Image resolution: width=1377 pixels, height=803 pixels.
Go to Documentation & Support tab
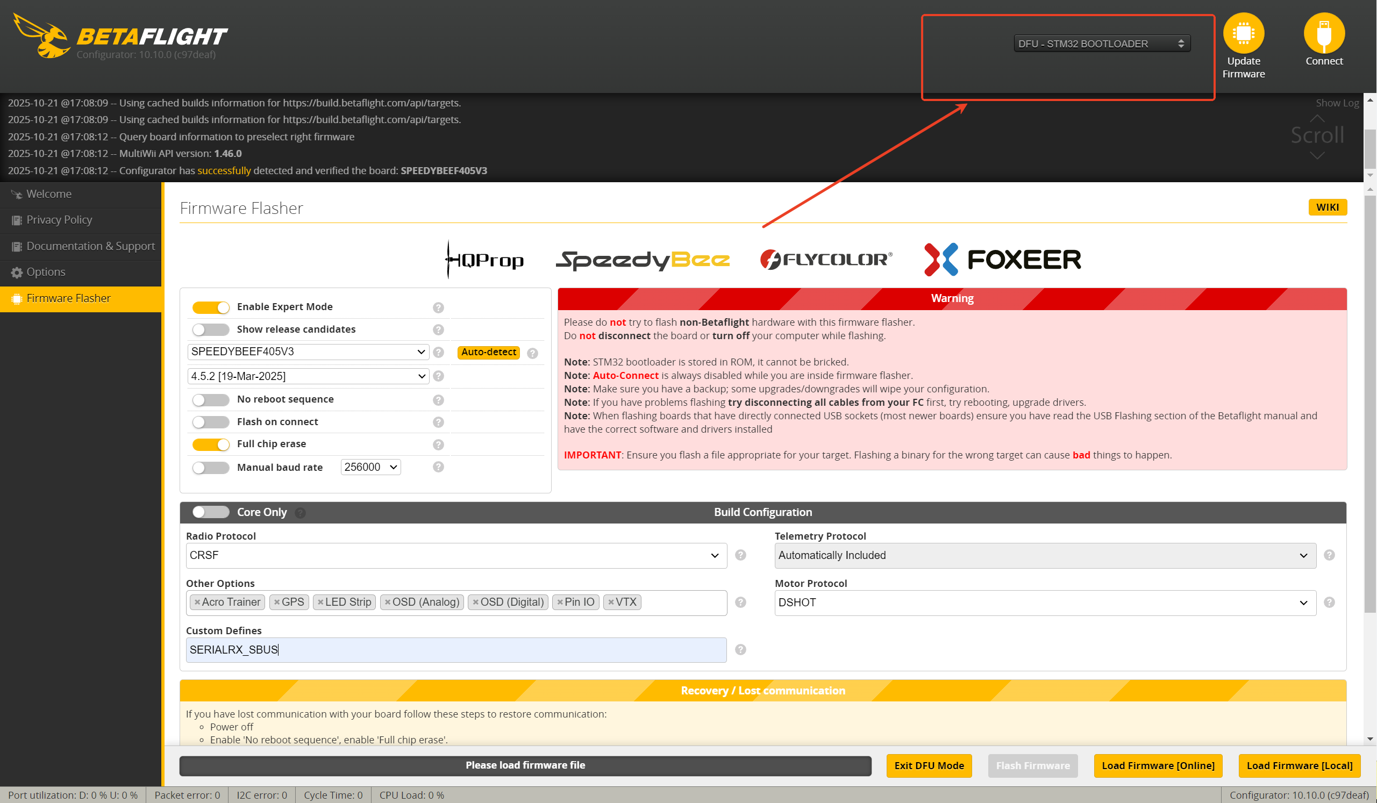click(x=90, y=246)
